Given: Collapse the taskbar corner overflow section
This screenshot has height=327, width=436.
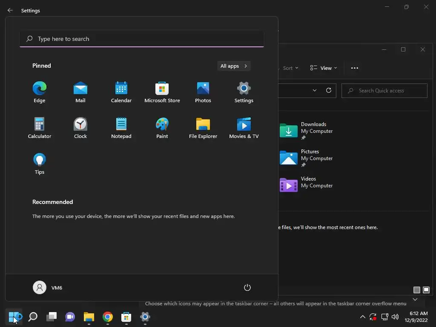Looking at the screenshot, I should pyautogui.click(x=415, y=299).
